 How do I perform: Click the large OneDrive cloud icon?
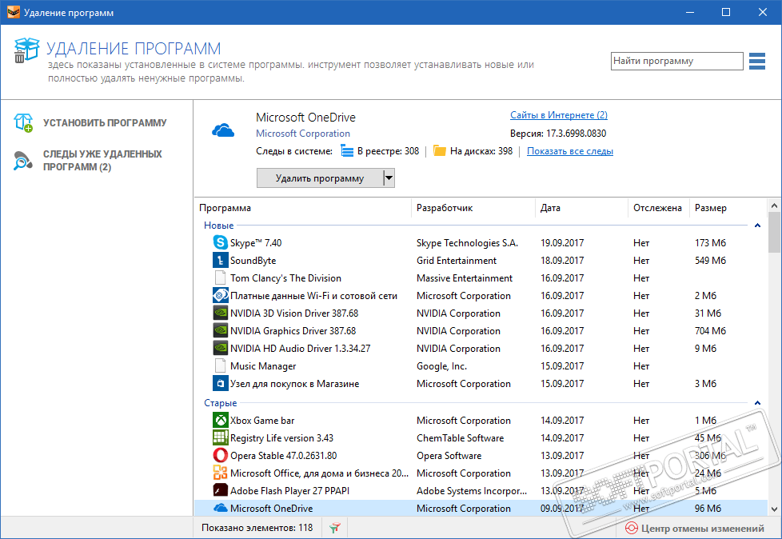coord(223,130)
